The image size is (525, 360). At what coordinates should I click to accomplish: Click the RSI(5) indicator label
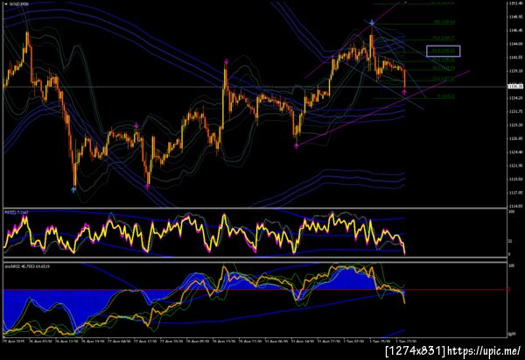[x=16, y=212]
